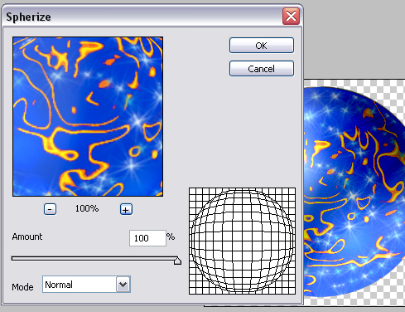The image size is (405, 312).
Task: Expand the Mode dropdown arrow
Action: [123, 284]
